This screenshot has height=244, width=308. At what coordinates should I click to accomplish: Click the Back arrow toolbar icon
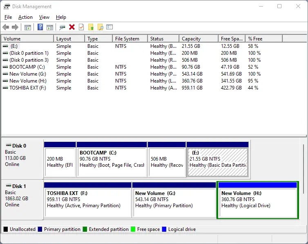click(6, 27)
